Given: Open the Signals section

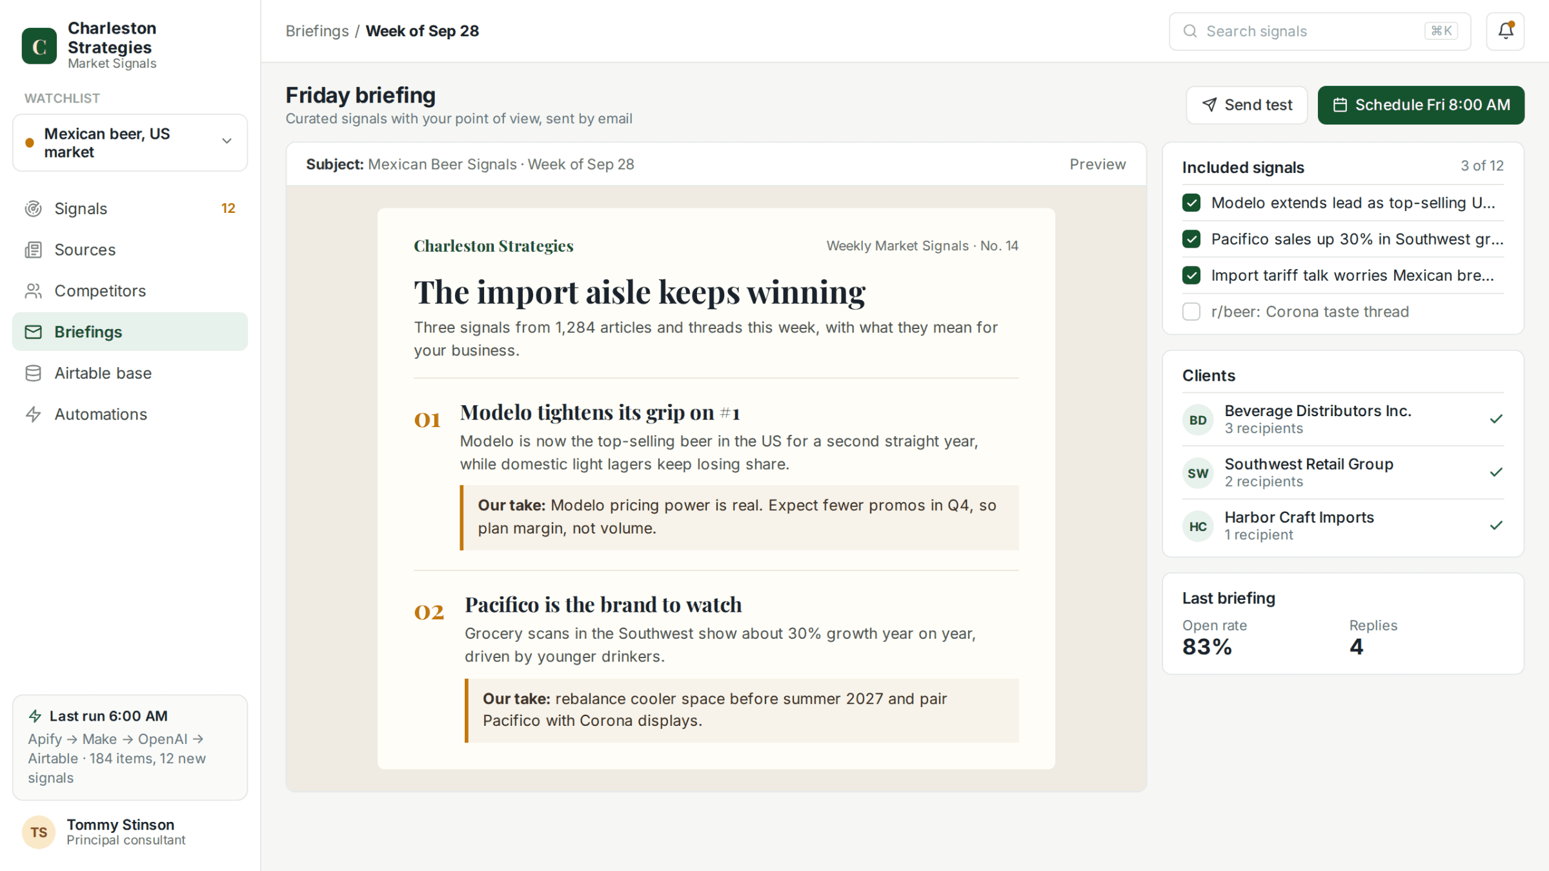Looking at the screenshot, I should coord(130,208).
